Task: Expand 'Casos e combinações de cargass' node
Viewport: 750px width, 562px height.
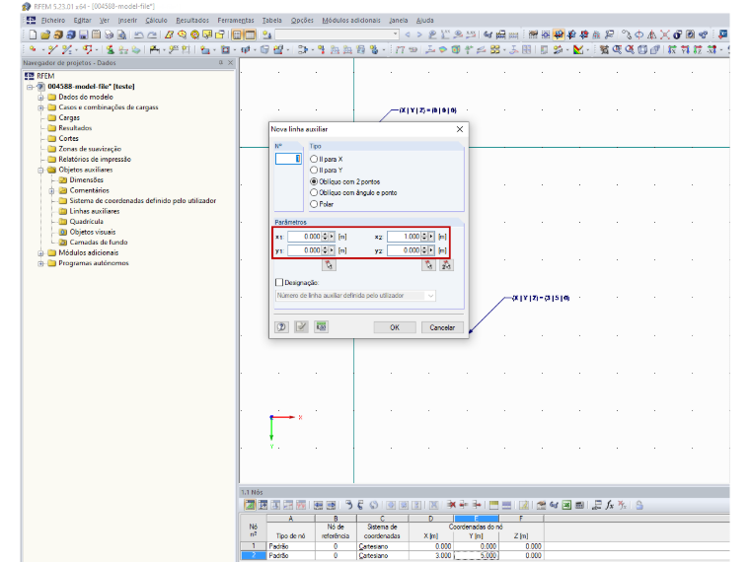Action: coord(40,107)
